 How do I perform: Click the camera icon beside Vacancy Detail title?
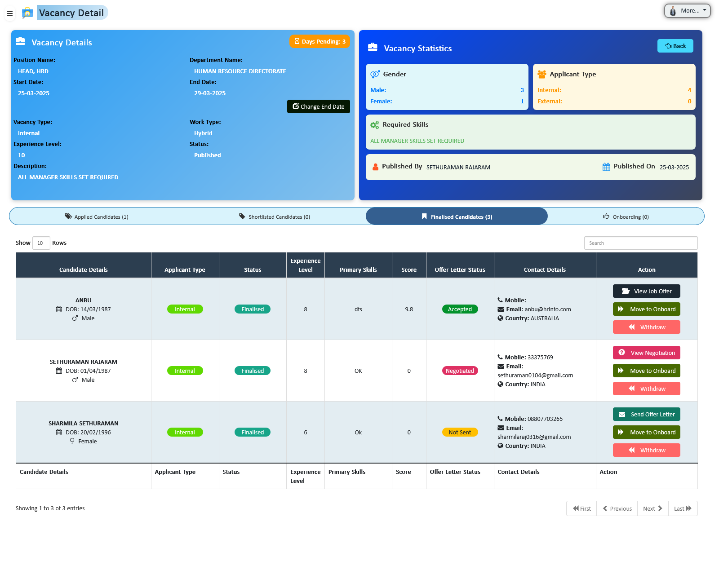(x=28, y=13)
